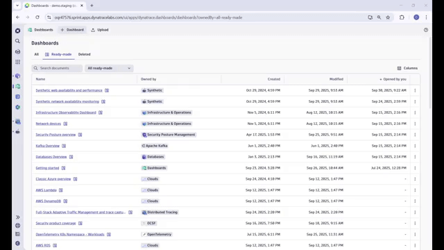Open Security Posture overview link
Viewport: 444px width, 250px height.
55,135
